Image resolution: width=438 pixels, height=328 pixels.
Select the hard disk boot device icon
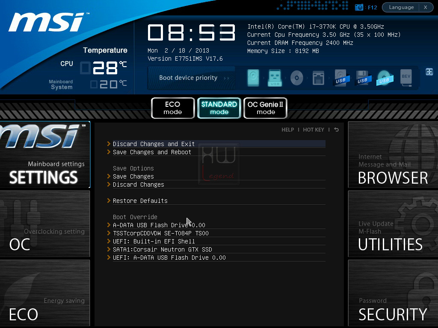[253, 78]
